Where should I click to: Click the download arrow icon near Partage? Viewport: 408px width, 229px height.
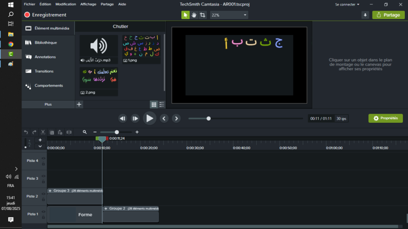(x=365, y=15)
